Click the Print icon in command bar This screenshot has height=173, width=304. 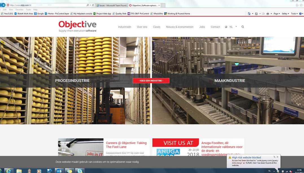point(268,14)
